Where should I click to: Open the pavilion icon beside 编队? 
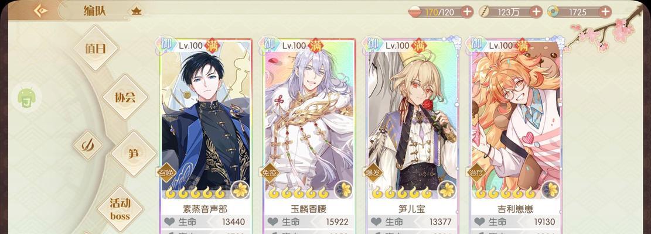pyautogui.click(x=136, y=11)
